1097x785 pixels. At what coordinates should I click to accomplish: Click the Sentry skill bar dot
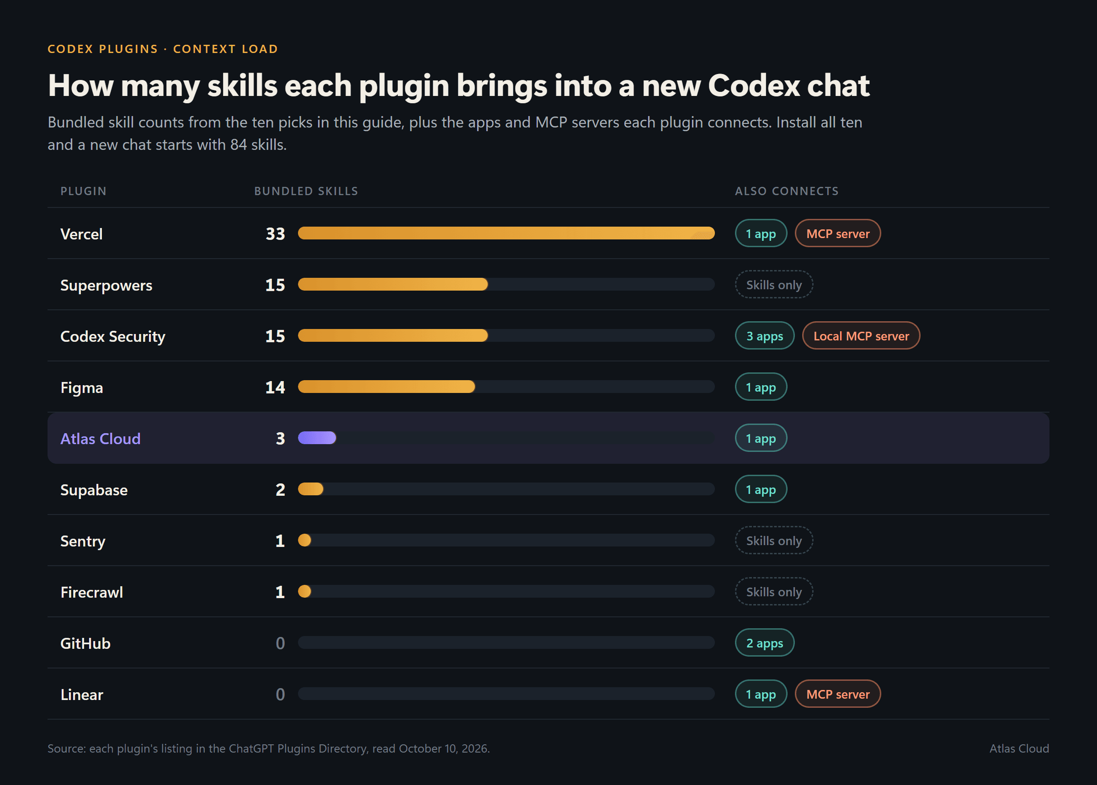click(x=304, y=541)
